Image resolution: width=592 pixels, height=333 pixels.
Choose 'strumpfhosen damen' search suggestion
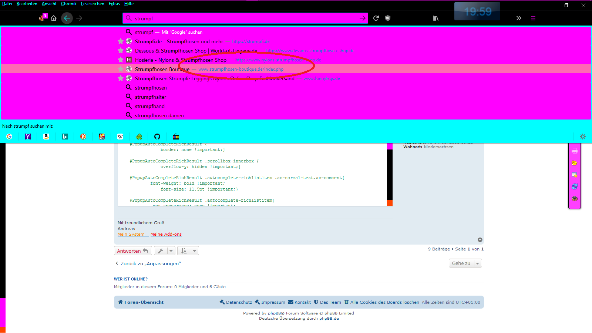[296, 115]
